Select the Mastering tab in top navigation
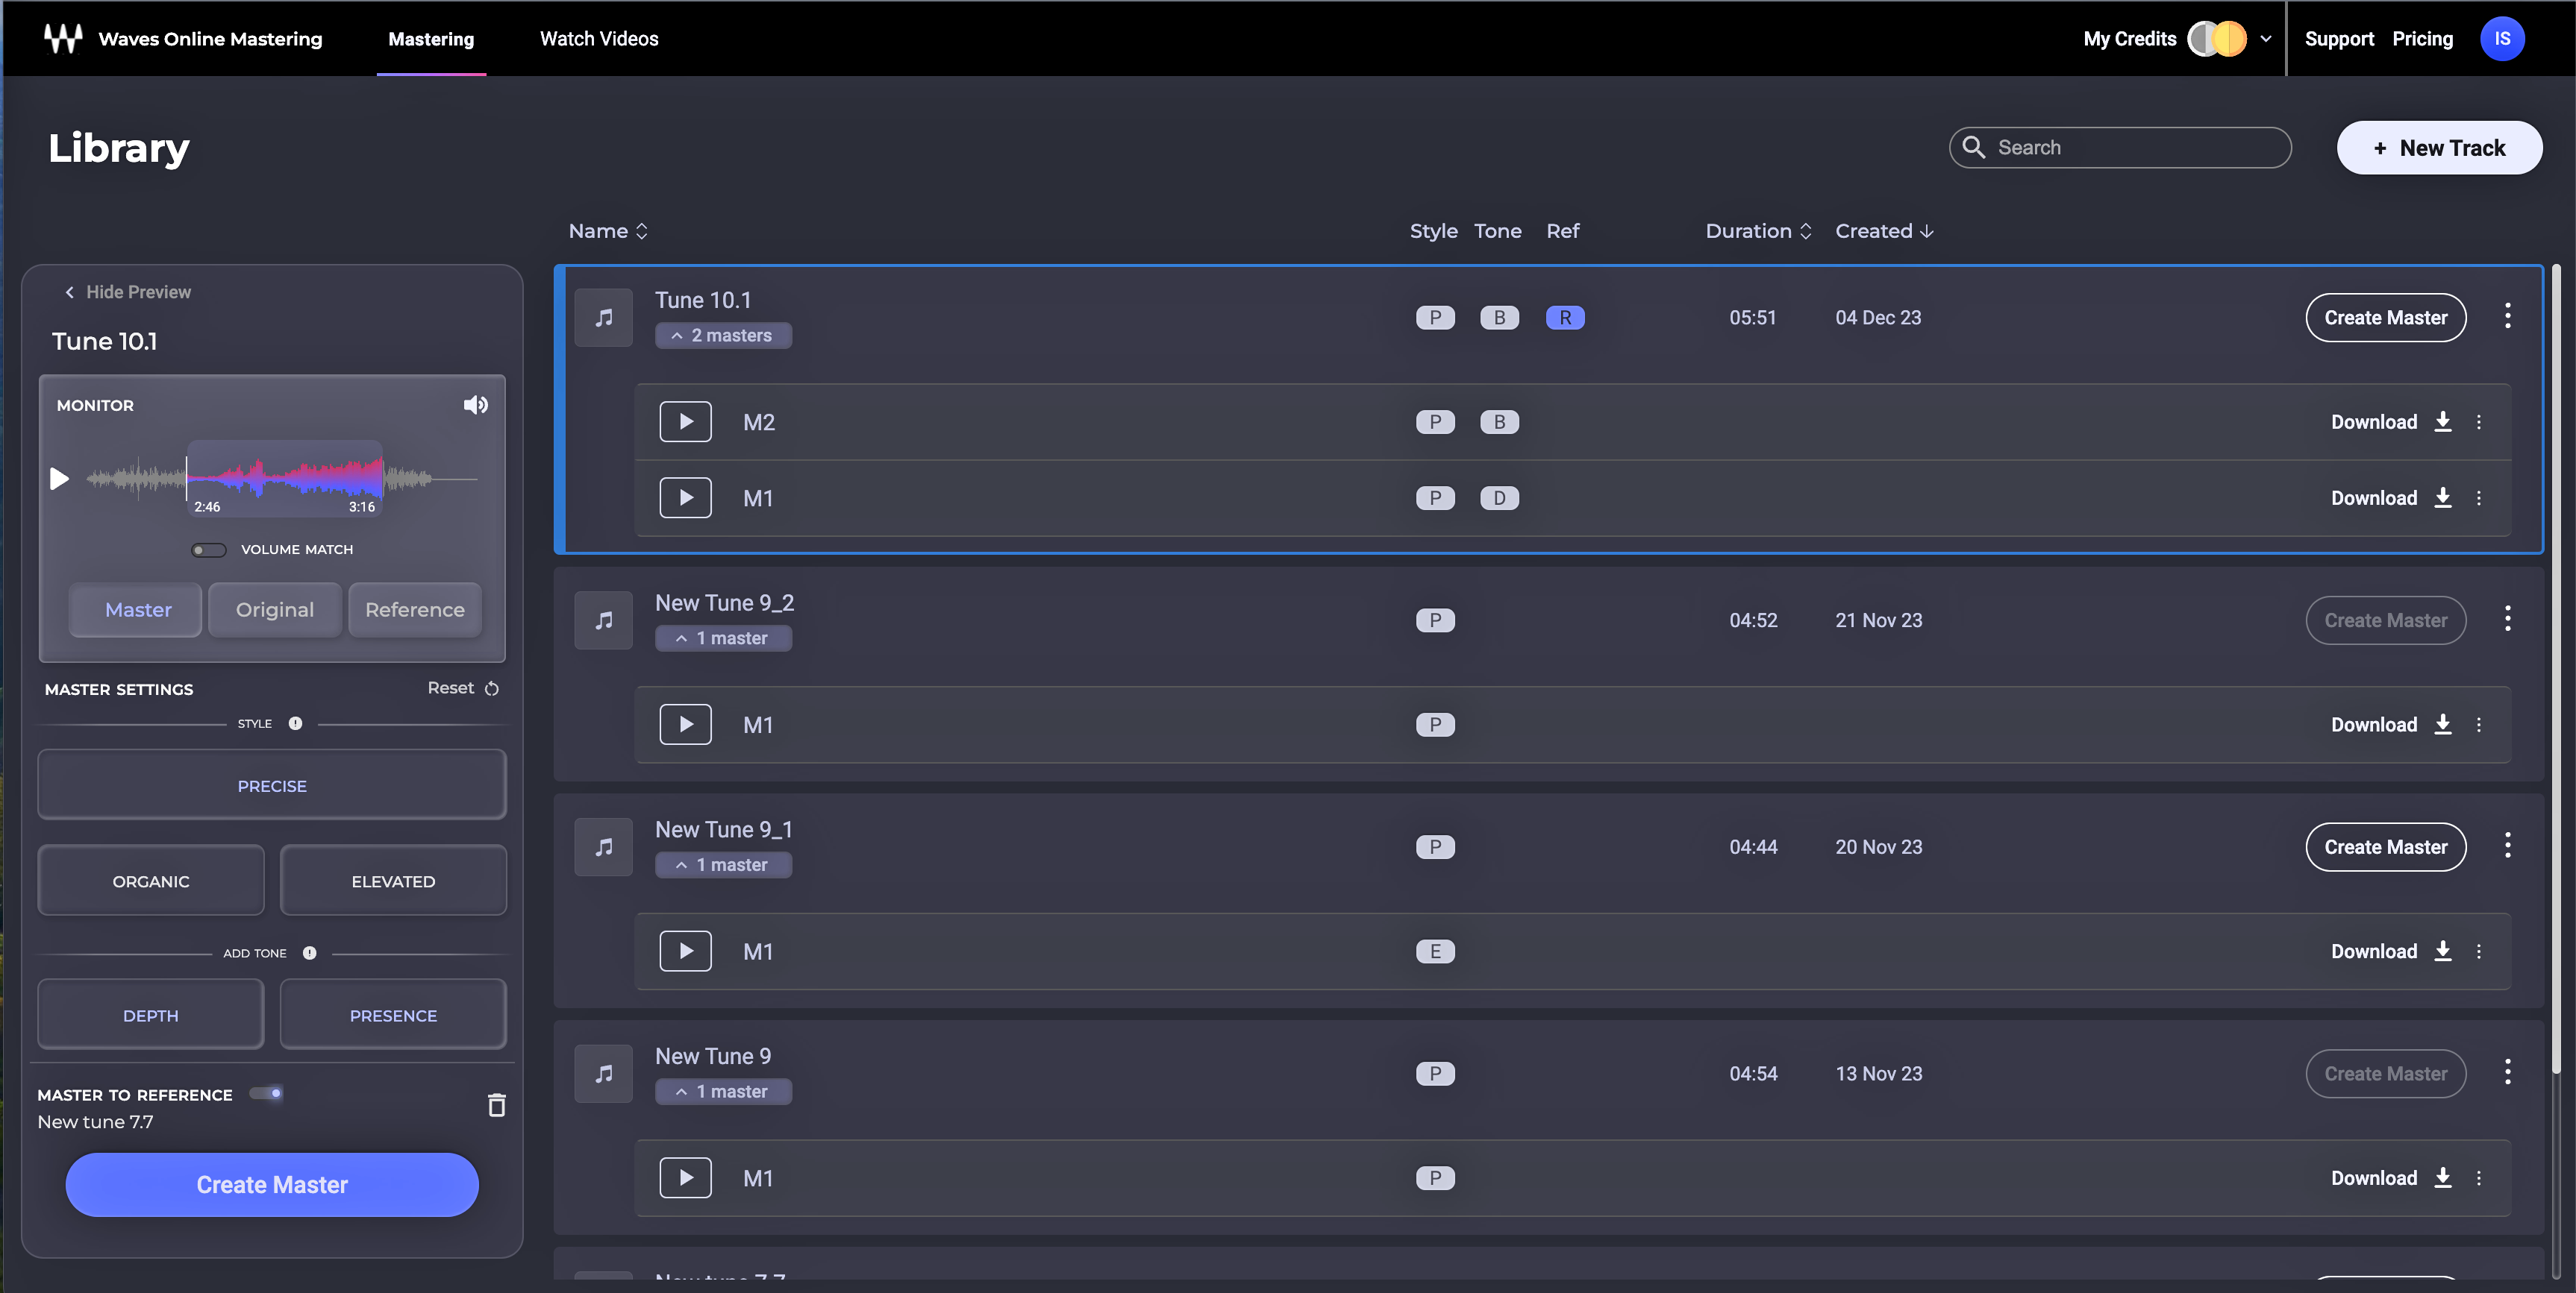This screenshot has height=1293, width=2576. tap(431, 38)
